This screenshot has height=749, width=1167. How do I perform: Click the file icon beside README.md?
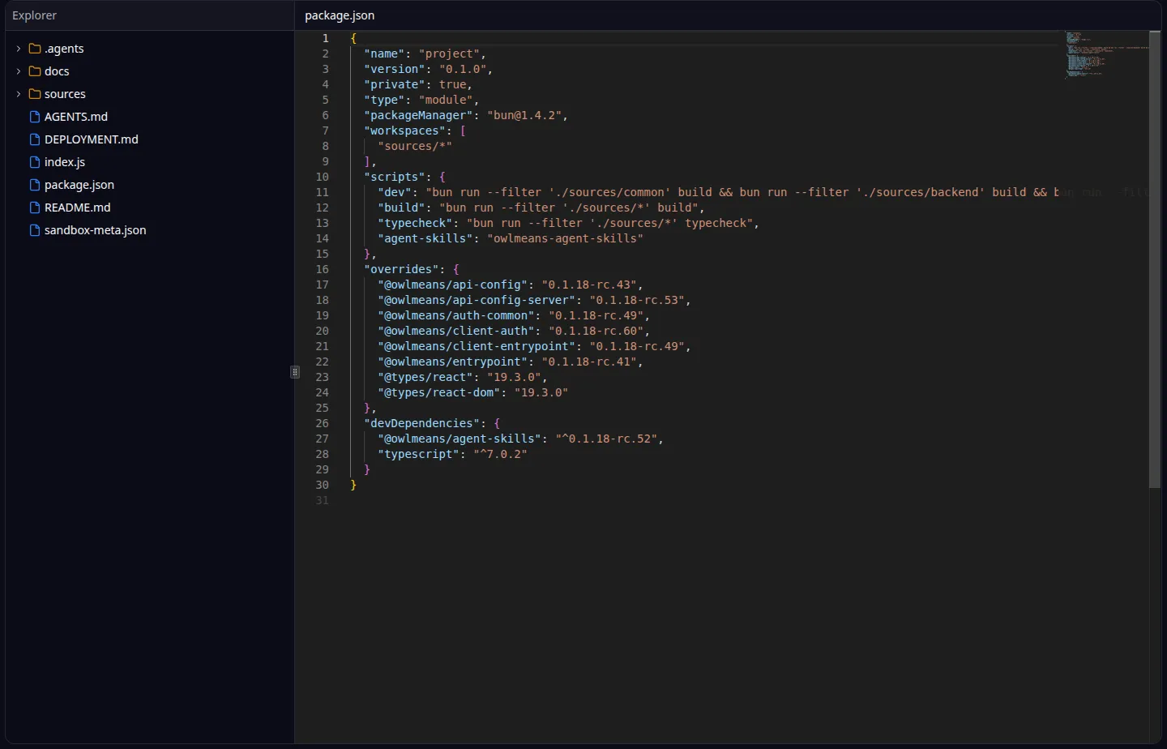click(35, 208)
